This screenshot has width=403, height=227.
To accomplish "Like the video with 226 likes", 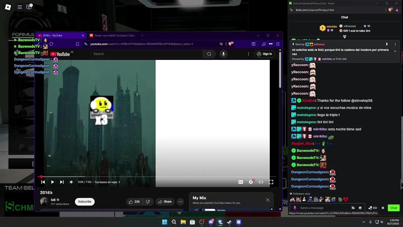I will click(x=134, y=201).
